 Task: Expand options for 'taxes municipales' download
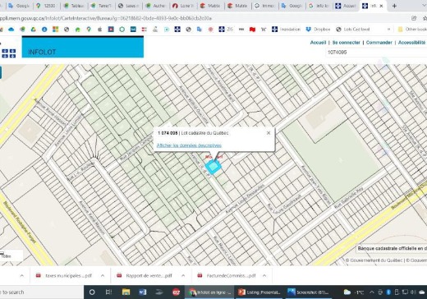coord(103,275)
